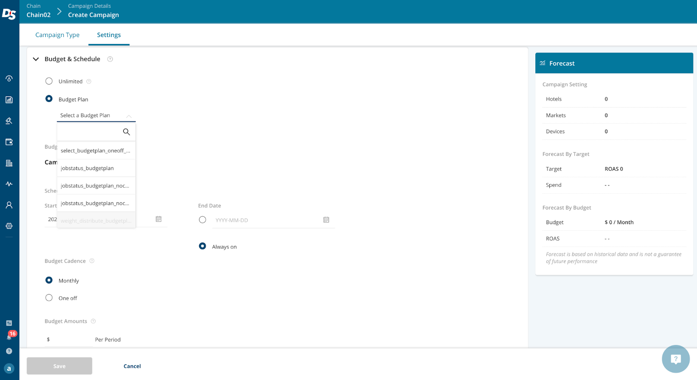This screenshot has width=697, height=380.
Task: Switch to the Settings tab
Action: point(109,35)
